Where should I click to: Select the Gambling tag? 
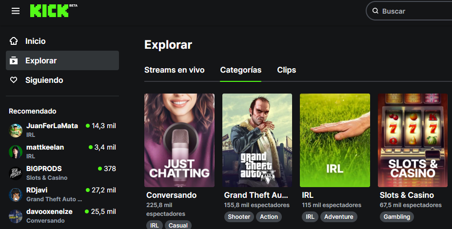pyautogui.click(x=396, y=217)
